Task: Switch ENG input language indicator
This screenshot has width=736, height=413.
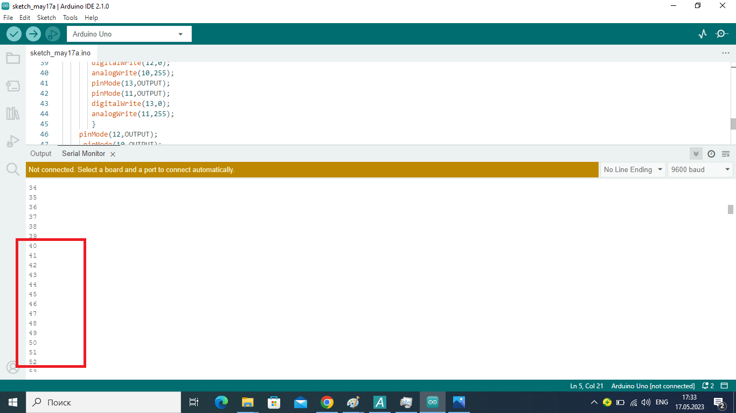Action: (x=662, y=402)
